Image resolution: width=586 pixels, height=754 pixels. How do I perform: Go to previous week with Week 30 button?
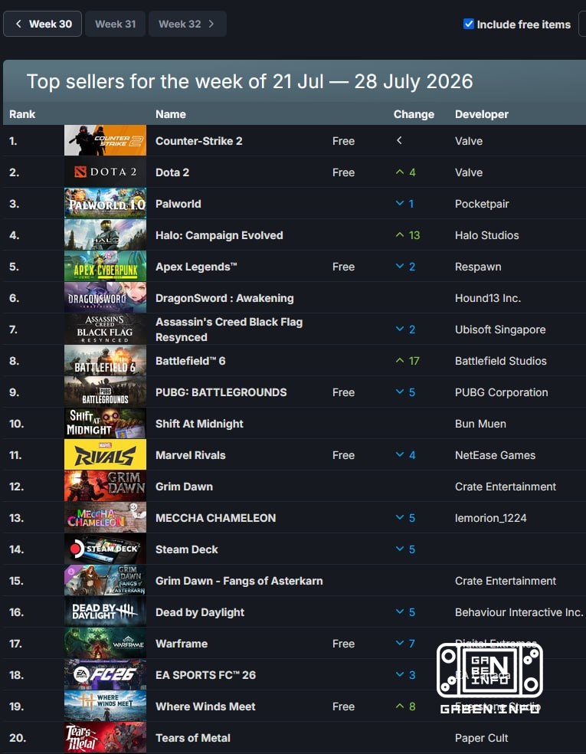coord(43,24)
